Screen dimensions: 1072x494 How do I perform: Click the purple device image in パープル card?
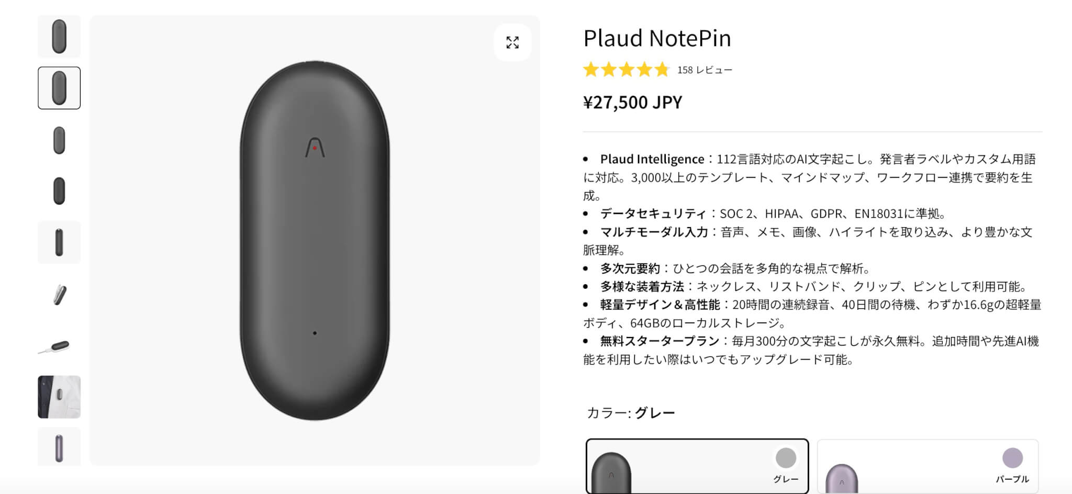coord(842,479)
